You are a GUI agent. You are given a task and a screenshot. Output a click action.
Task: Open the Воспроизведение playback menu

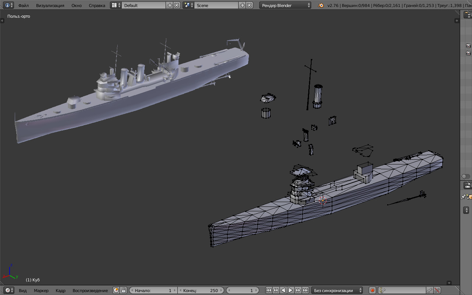[x=90, y=291]
